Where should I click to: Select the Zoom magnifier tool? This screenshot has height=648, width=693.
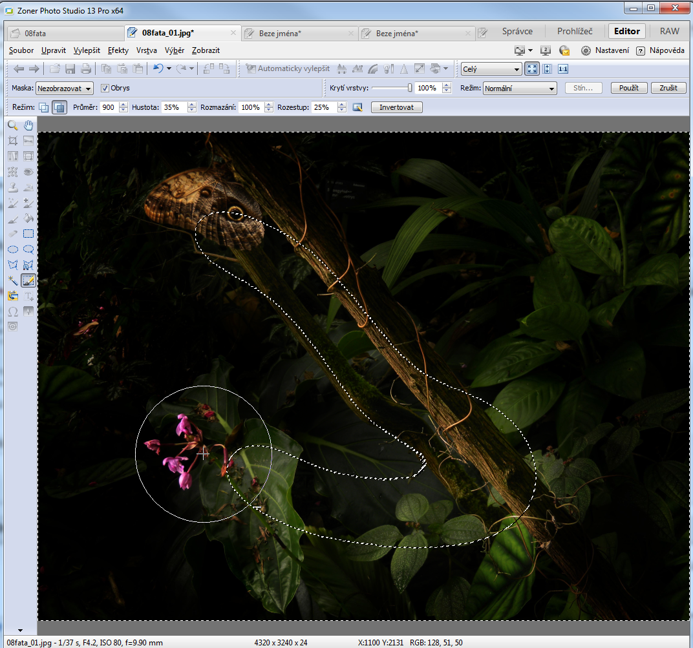coord(12,125)
